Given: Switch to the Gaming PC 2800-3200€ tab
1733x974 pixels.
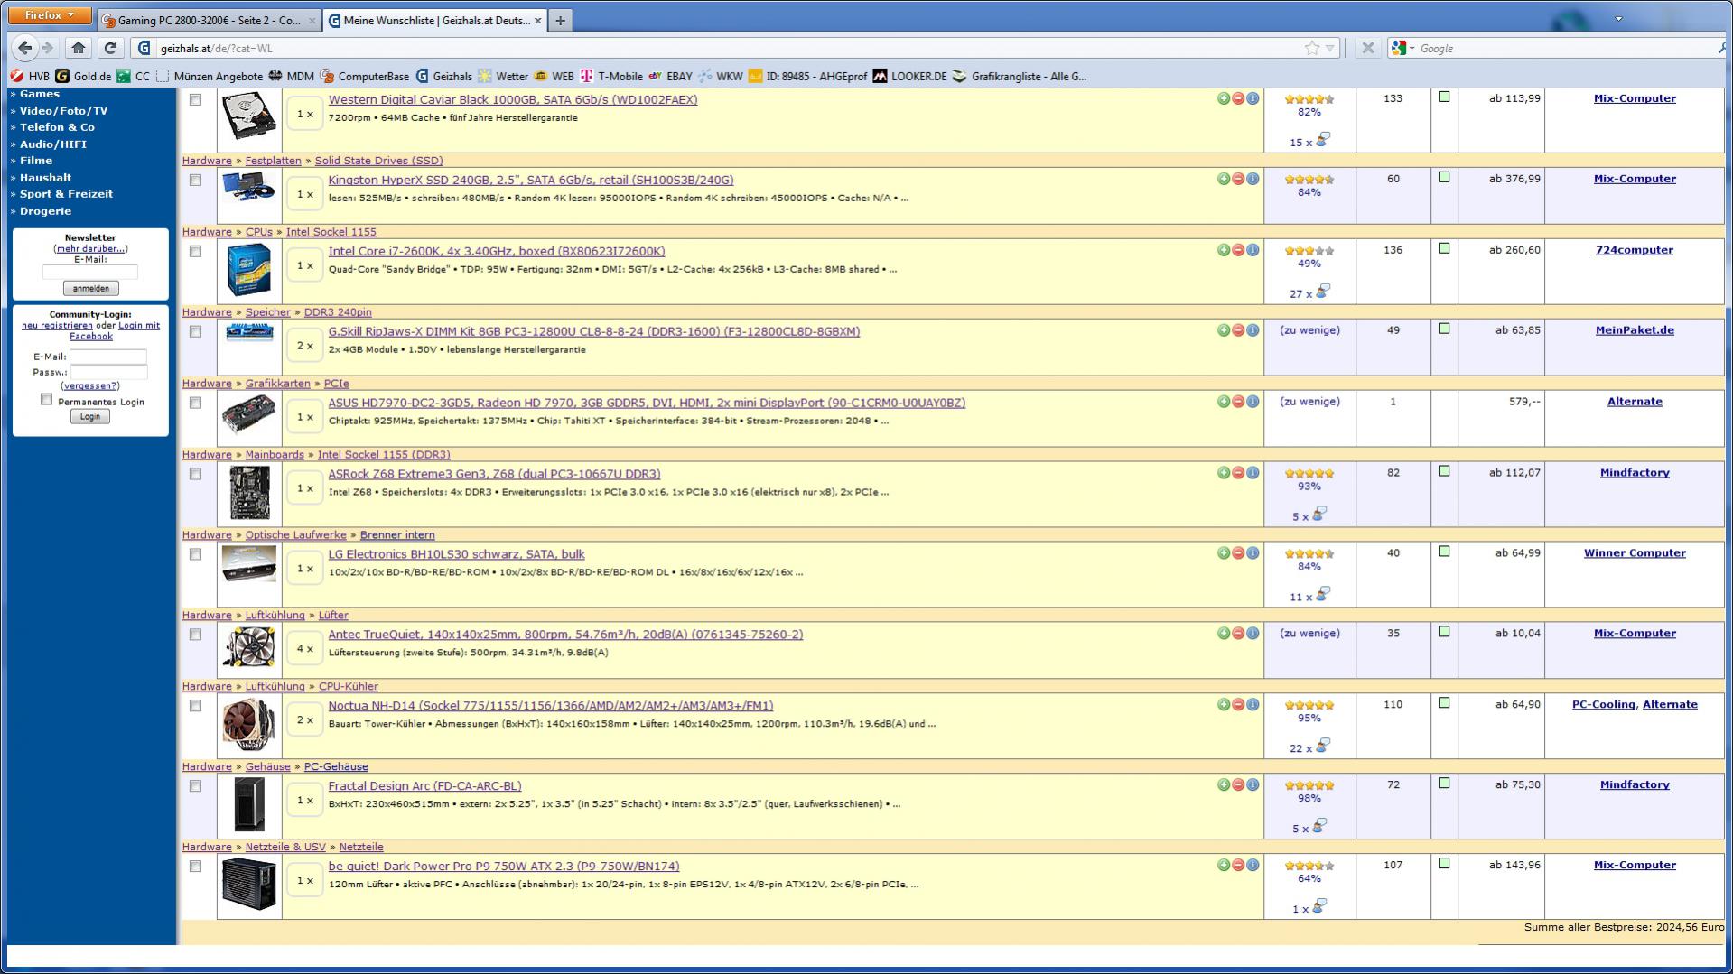Looking at the screenshot, I should pyautogui.click(x=209, y=21).
